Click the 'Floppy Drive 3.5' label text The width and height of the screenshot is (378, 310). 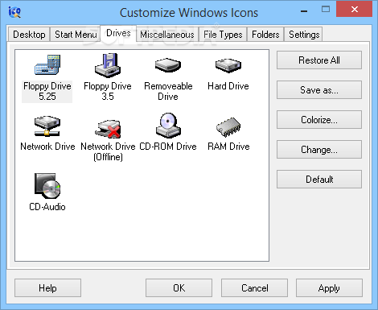pyautogui.click(x=108, y=91)
